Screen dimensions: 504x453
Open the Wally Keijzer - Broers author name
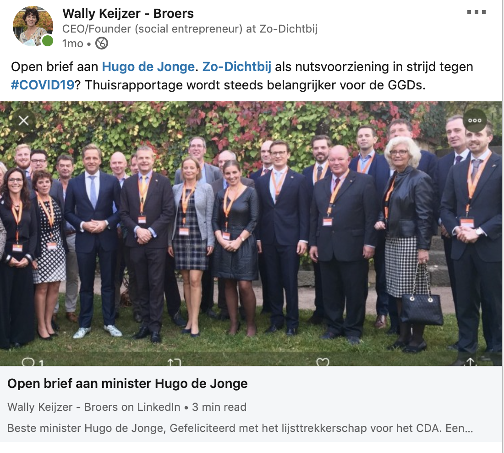[128, 13]
